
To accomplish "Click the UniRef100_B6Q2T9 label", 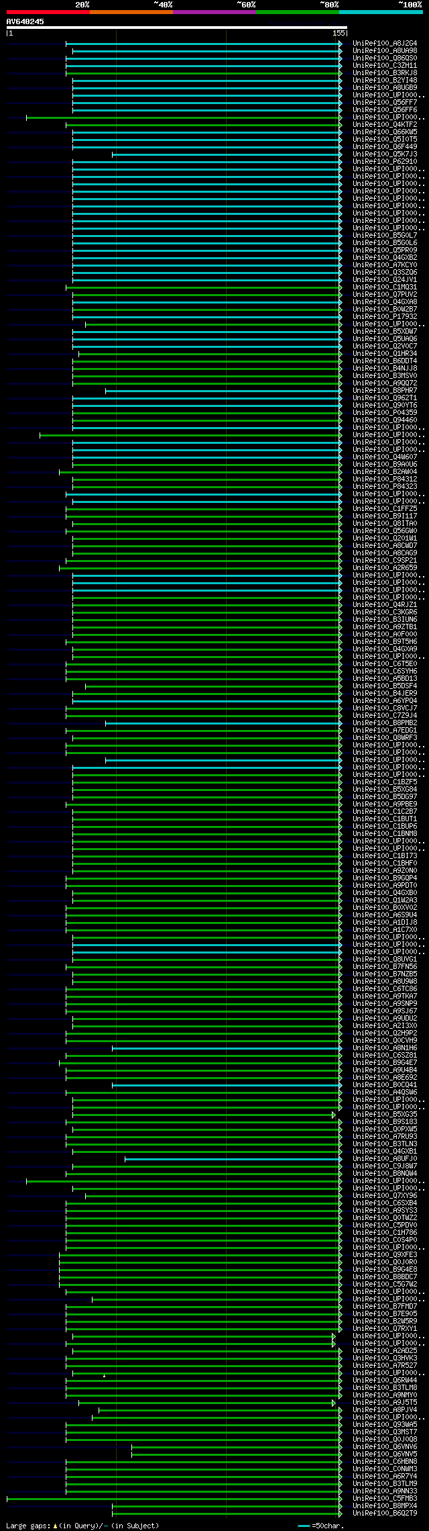I will pos(385,1513).
